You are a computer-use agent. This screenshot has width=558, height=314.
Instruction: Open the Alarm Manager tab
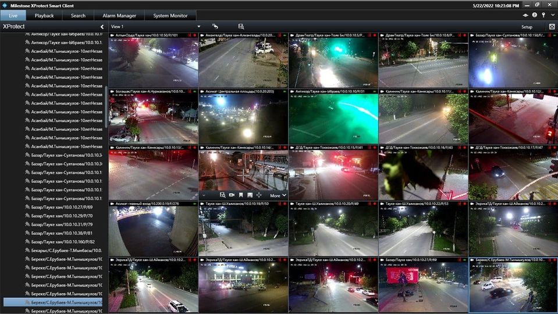[118, 16]
